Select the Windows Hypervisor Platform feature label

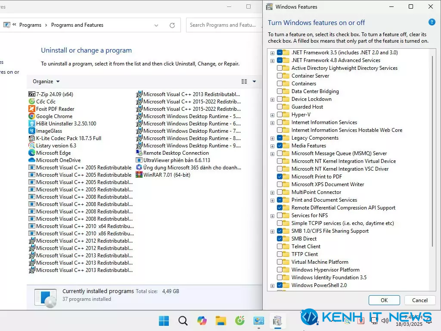(x=326, y=270)
